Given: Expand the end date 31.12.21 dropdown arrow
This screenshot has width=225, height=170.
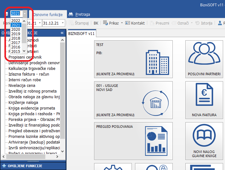Looking at the screenshot, I should click(x=62, y=23).
